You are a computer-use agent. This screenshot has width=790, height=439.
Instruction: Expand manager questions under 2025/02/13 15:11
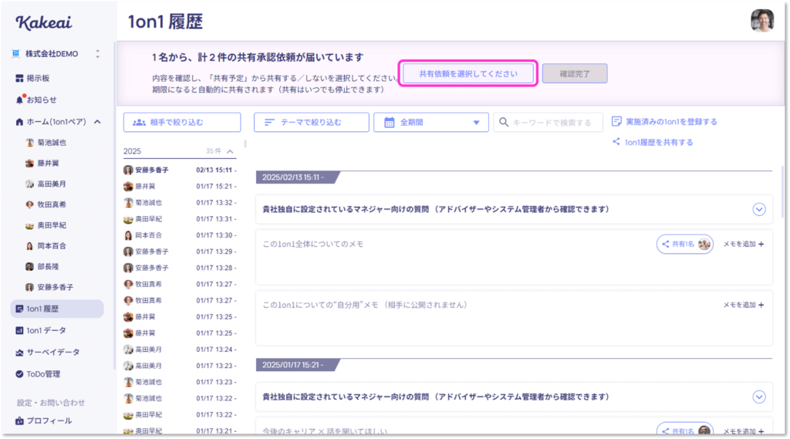pos(759,209)
